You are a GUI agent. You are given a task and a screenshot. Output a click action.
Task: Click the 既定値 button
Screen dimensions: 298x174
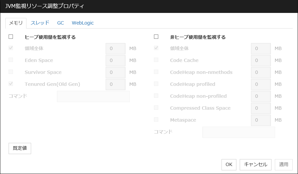[20, 148]
